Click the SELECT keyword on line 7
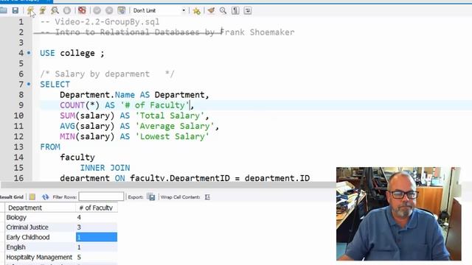Screen dimensions: 472x265 click(55, 85)
